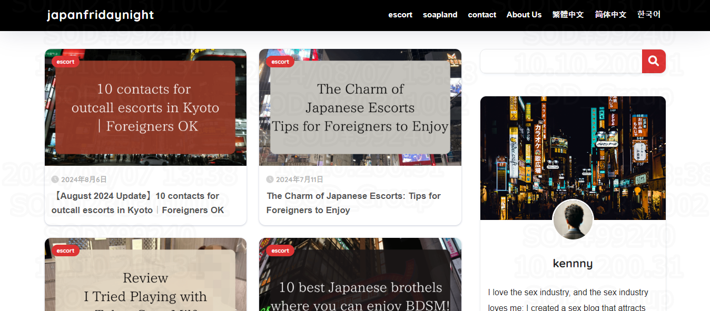The height and width of the screenshot is (311, 710).
Task: Open the 10 best Japanese brothels thumbnail
Action: coord(360,274)
